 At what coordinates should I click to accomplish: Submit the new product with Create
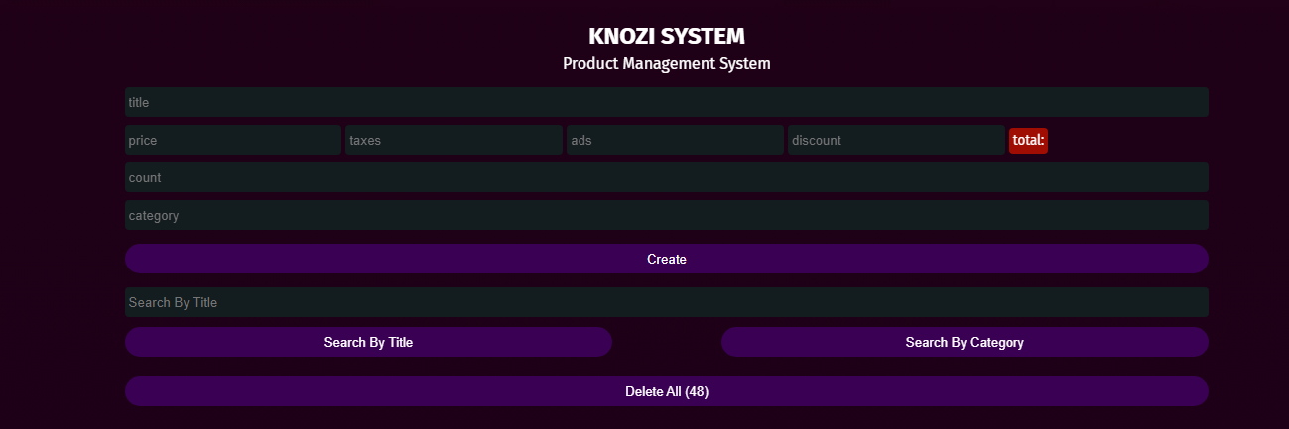pyautogui.click(x=666, y=260)
